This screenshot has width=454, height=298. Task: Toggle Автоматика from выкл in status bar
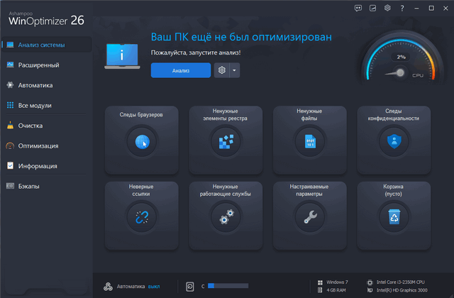click(x=154, y=287)
